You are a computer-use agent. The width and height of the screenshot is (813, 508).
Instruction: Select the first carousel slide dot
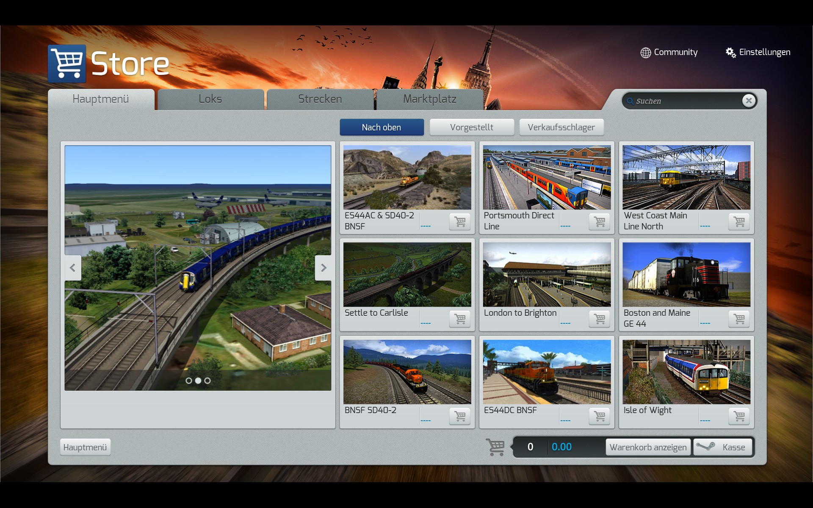[189, 381]
